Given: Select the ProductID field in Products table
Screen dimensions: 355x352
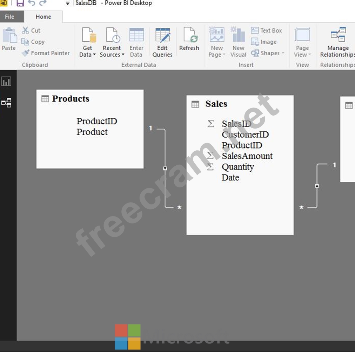Looking at the screenshot, I should pos(97,121).
